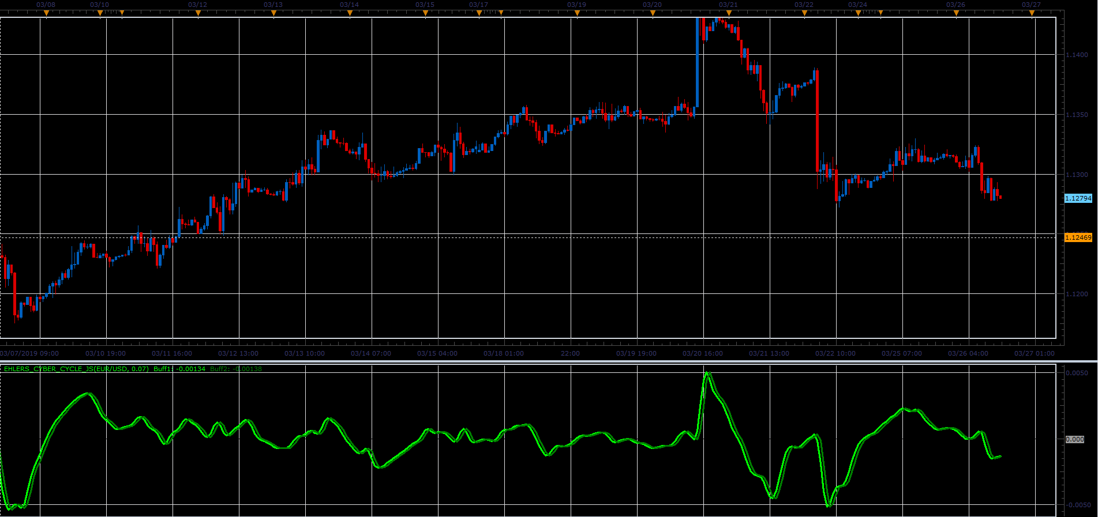
Task: Click the 03/12 13:00 time label
Action: 238,353
